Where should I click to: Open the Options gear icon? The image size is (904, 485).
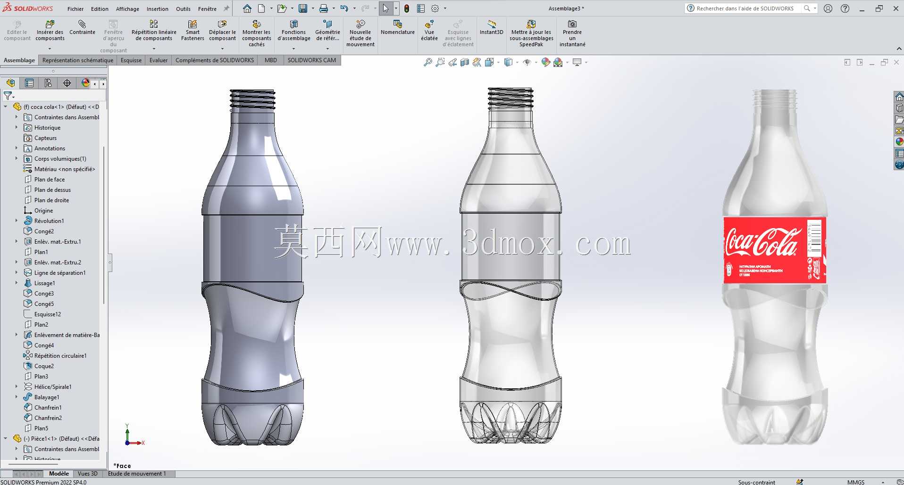435,8
